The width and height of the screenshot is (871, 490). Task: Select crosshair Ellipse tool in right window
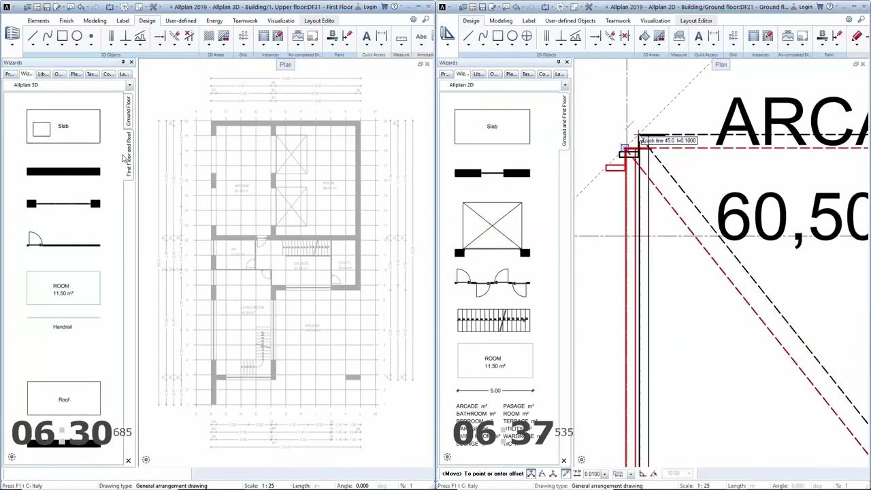pyautogui.click(x=527, y=36)
